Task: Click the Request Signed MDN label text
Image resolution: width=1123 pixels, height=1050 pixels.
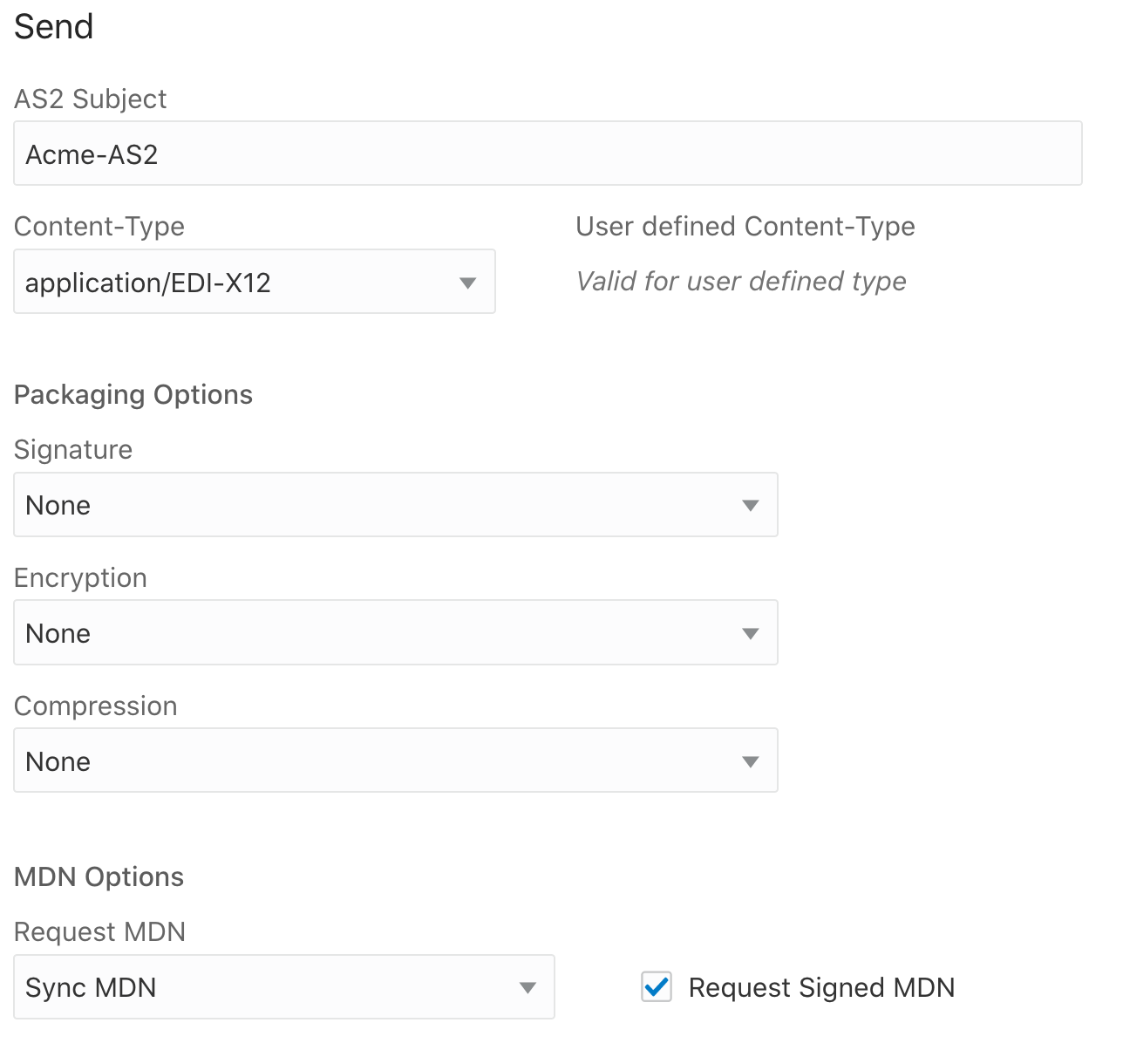Action: pos(821,987)
